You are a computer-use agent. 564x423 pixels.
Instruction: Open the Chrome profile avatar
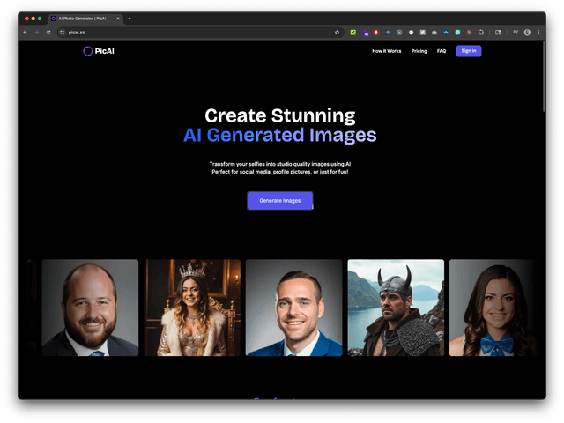click(527, 32)
